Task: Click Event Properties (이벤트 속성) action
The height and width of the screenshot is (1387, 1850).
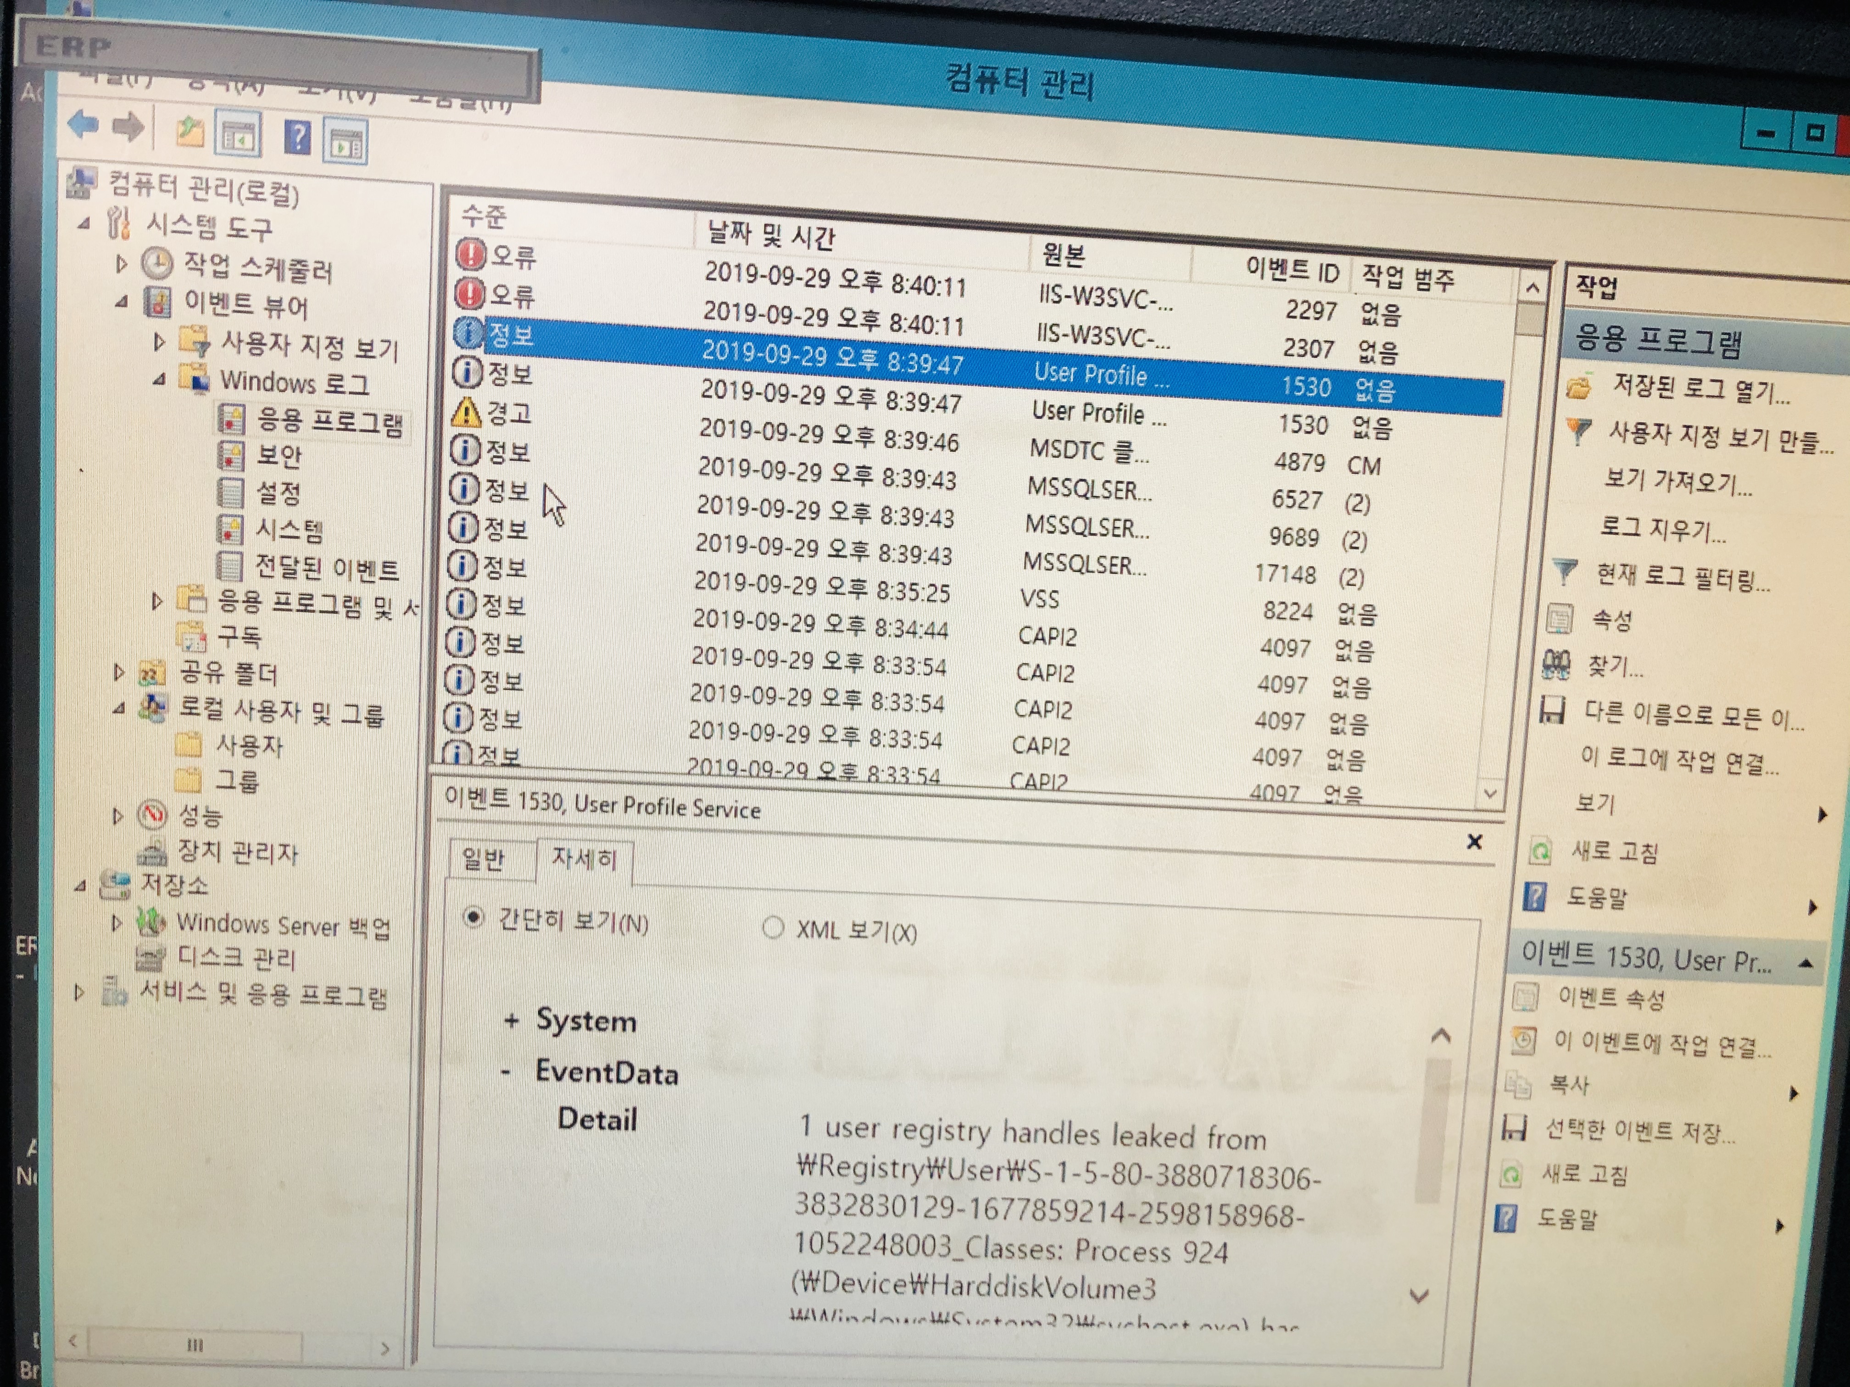Action: pos(1610,998)
